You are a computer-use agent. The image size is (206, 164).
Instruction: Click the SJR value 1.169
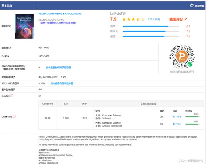click(66, 118)
